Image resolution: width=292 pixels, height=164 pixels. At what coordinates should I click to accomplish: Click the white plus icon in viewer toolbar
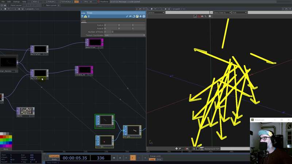pos(210,16)
